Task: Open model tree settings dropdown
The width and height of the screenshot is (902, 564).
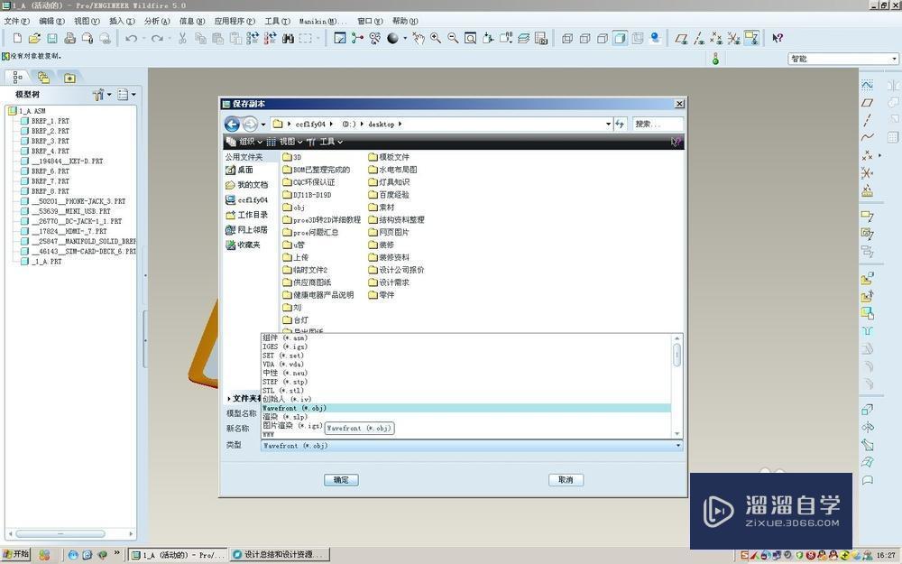Action: [x=102, y=95]
